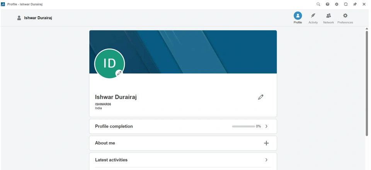
Task: Open the Activity tab
Action: pyautogui.click(x=313, y=18)
